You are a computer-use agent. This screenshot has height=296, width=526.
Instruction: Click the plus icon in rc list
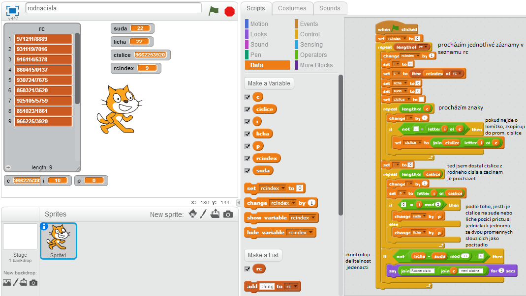coord(8,167)
